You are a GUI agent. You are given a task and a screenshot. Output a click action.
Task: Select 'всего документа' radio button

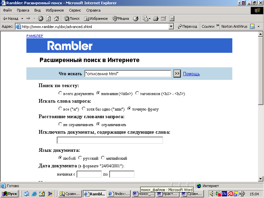pyautogui.click(x=60, y=93)
